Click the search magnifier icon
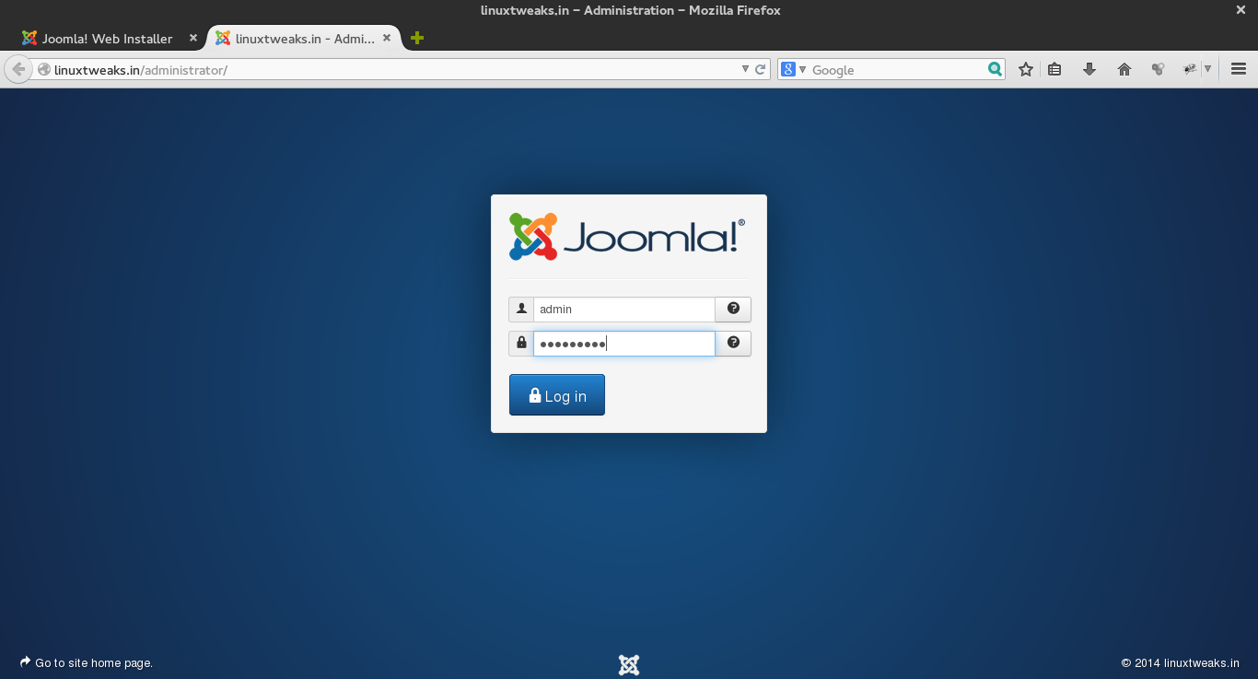Viewport: 1258px width, 679px height. (995, 69)
